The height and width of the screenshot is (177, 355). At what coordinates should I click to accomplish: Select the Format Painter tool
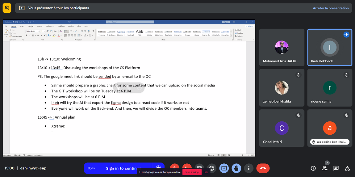(x=16, y=36)
